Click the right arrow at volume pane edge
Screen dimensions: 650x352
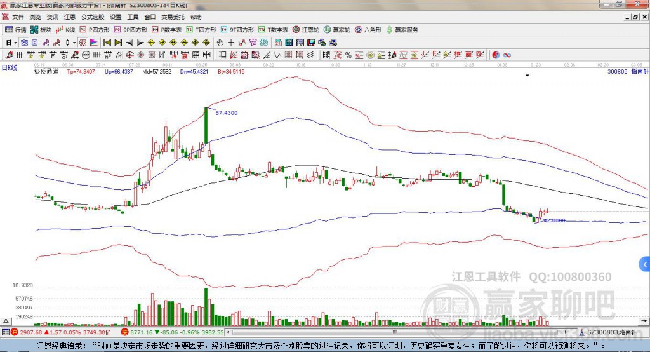coord(644,321)
